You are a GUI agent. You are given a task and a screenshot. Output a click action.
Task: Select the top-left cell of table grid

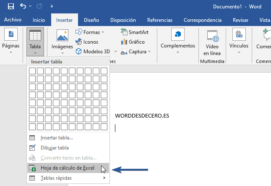(x=32, y=71)
